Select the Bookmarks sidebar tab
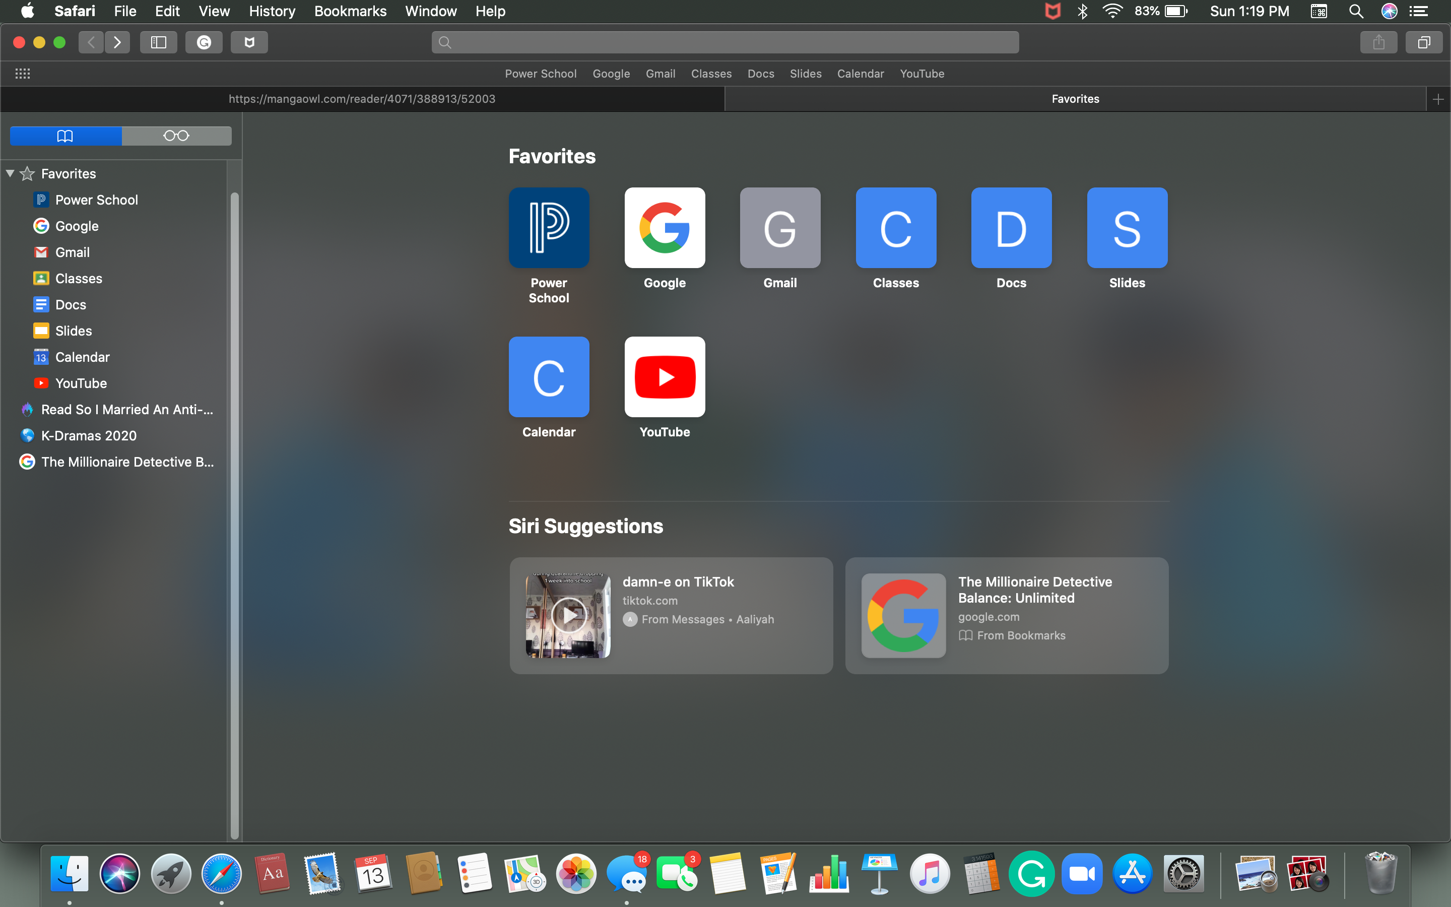 65,136
